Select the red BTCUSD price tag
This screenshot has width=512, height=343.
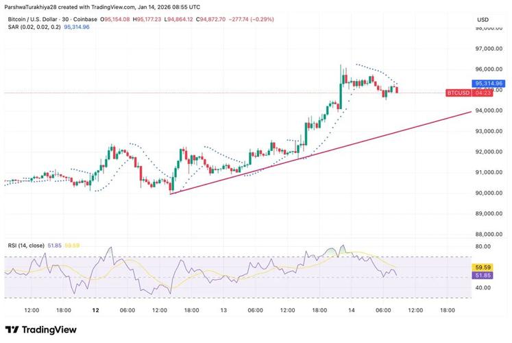[x=458, y=93]
